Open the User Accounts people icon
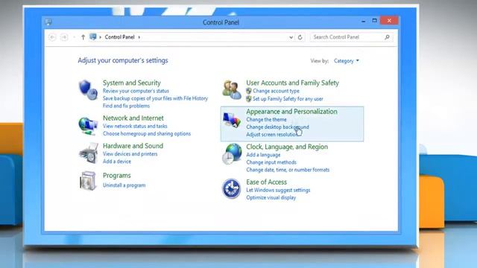The image size is (477, 268). pos(232,89)
